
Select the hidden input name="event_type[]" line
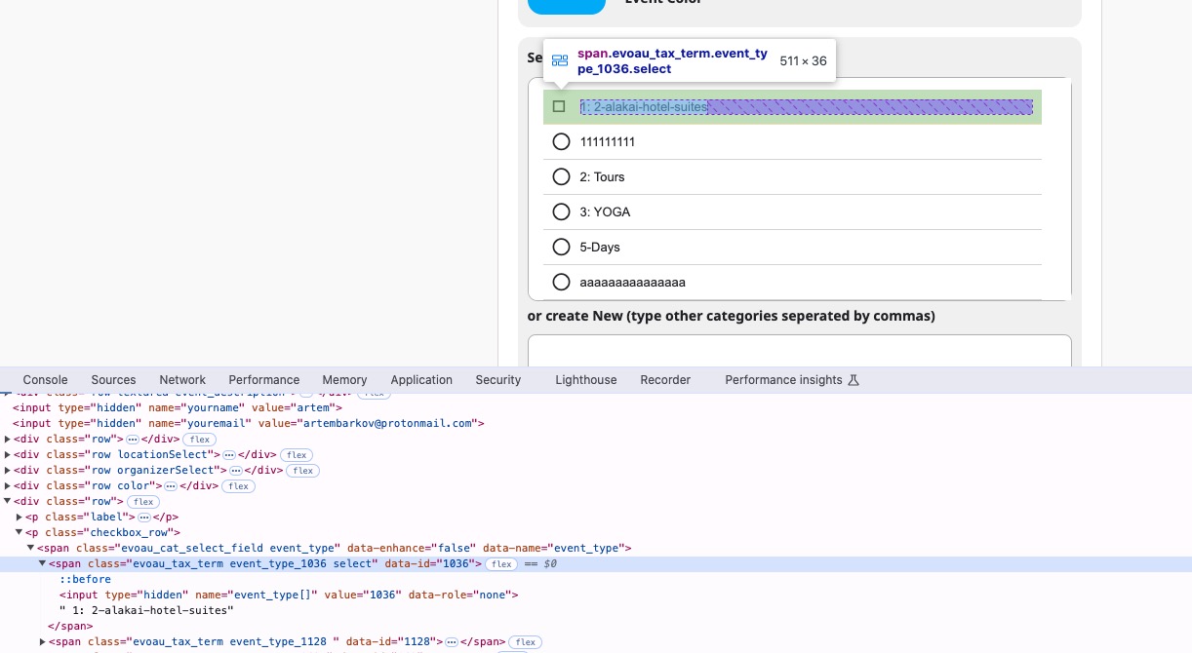(289, 595)
